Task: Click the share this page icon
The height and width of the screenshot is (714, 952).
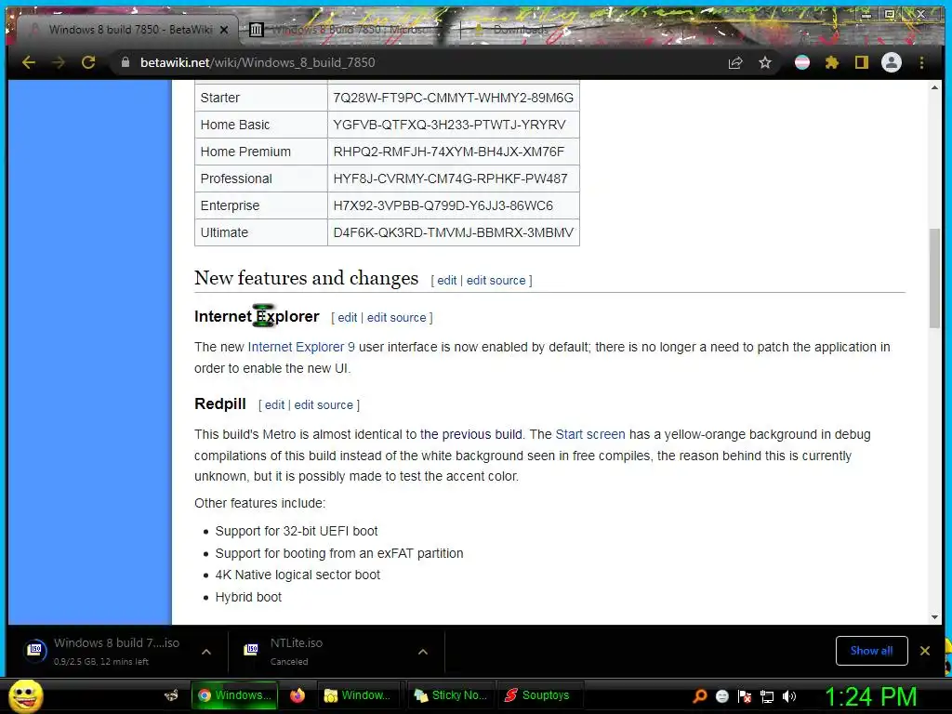Action: (x=735, y=62)
